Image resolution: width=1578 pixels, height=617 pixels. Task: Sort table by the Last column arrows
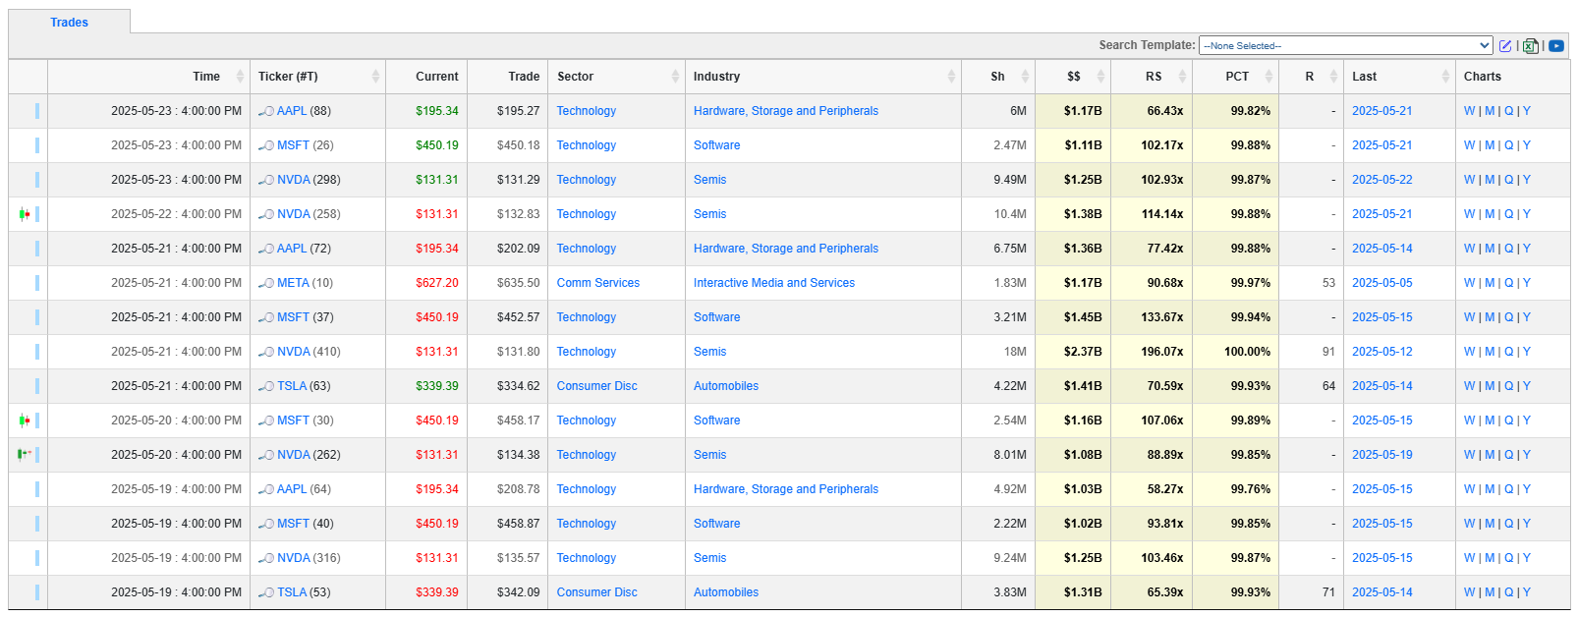click(x=1445, y=77)
